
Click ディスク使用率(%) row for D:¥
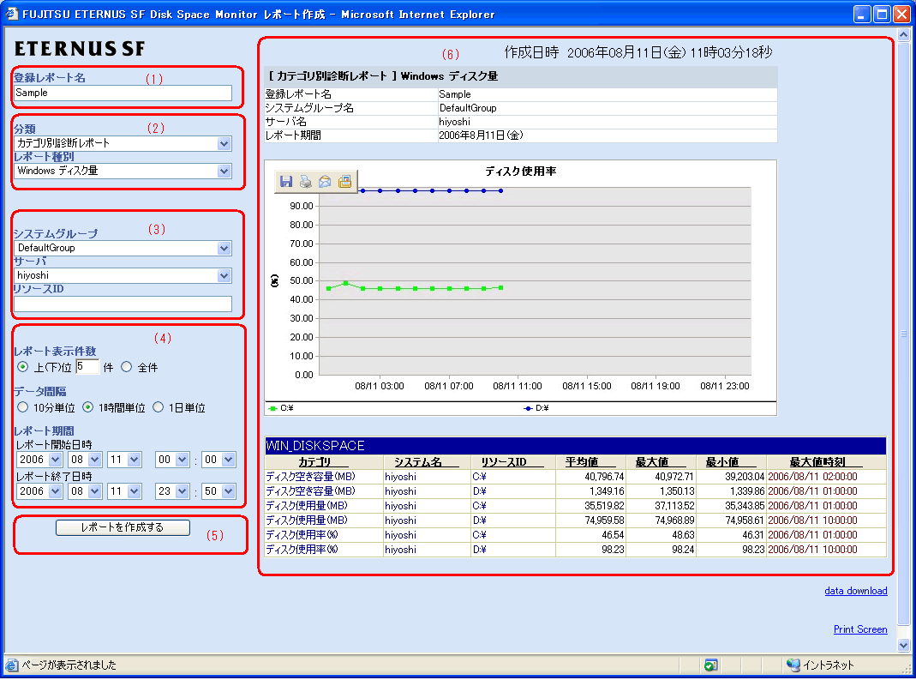[x=576, y=550]
